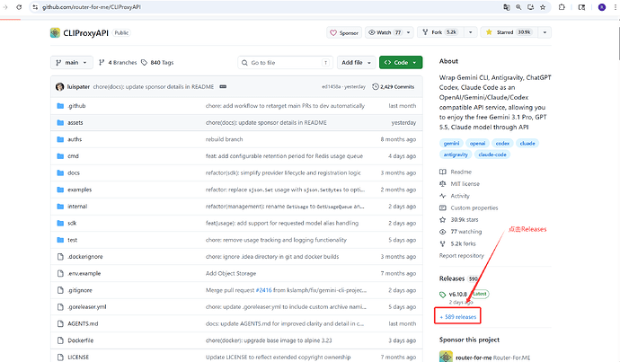620x362 pixels.
Task: View the 840 Tags link
Action: [157, 63]
